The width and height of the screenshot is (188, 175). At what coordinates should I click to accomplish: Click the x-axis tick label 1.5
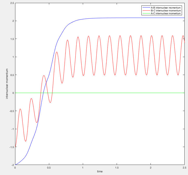[x=117, y=167]
